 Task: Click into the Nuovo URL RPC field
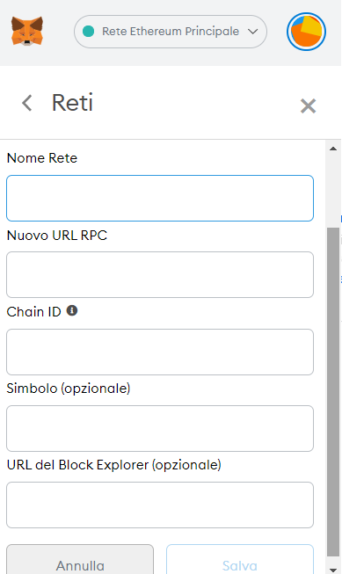tap(160, 274)
